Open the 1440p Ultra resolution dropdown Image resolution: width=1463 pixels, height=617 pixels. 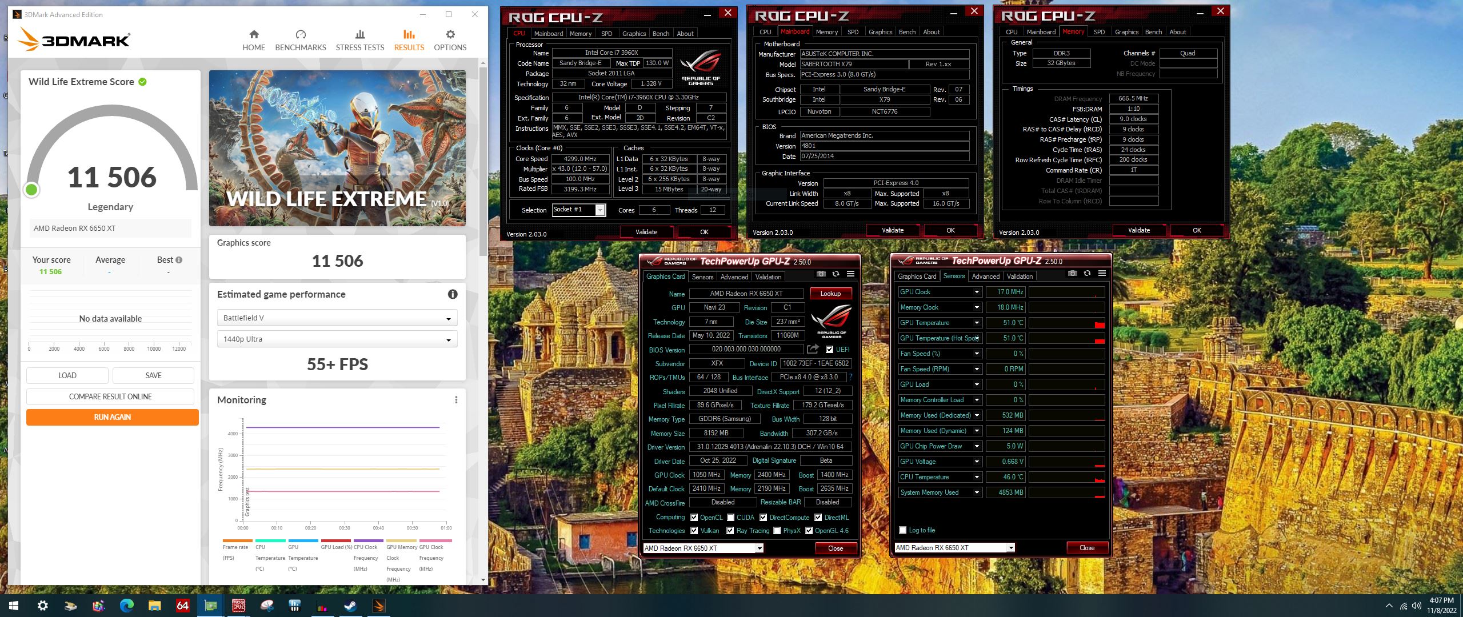point(337,339)
